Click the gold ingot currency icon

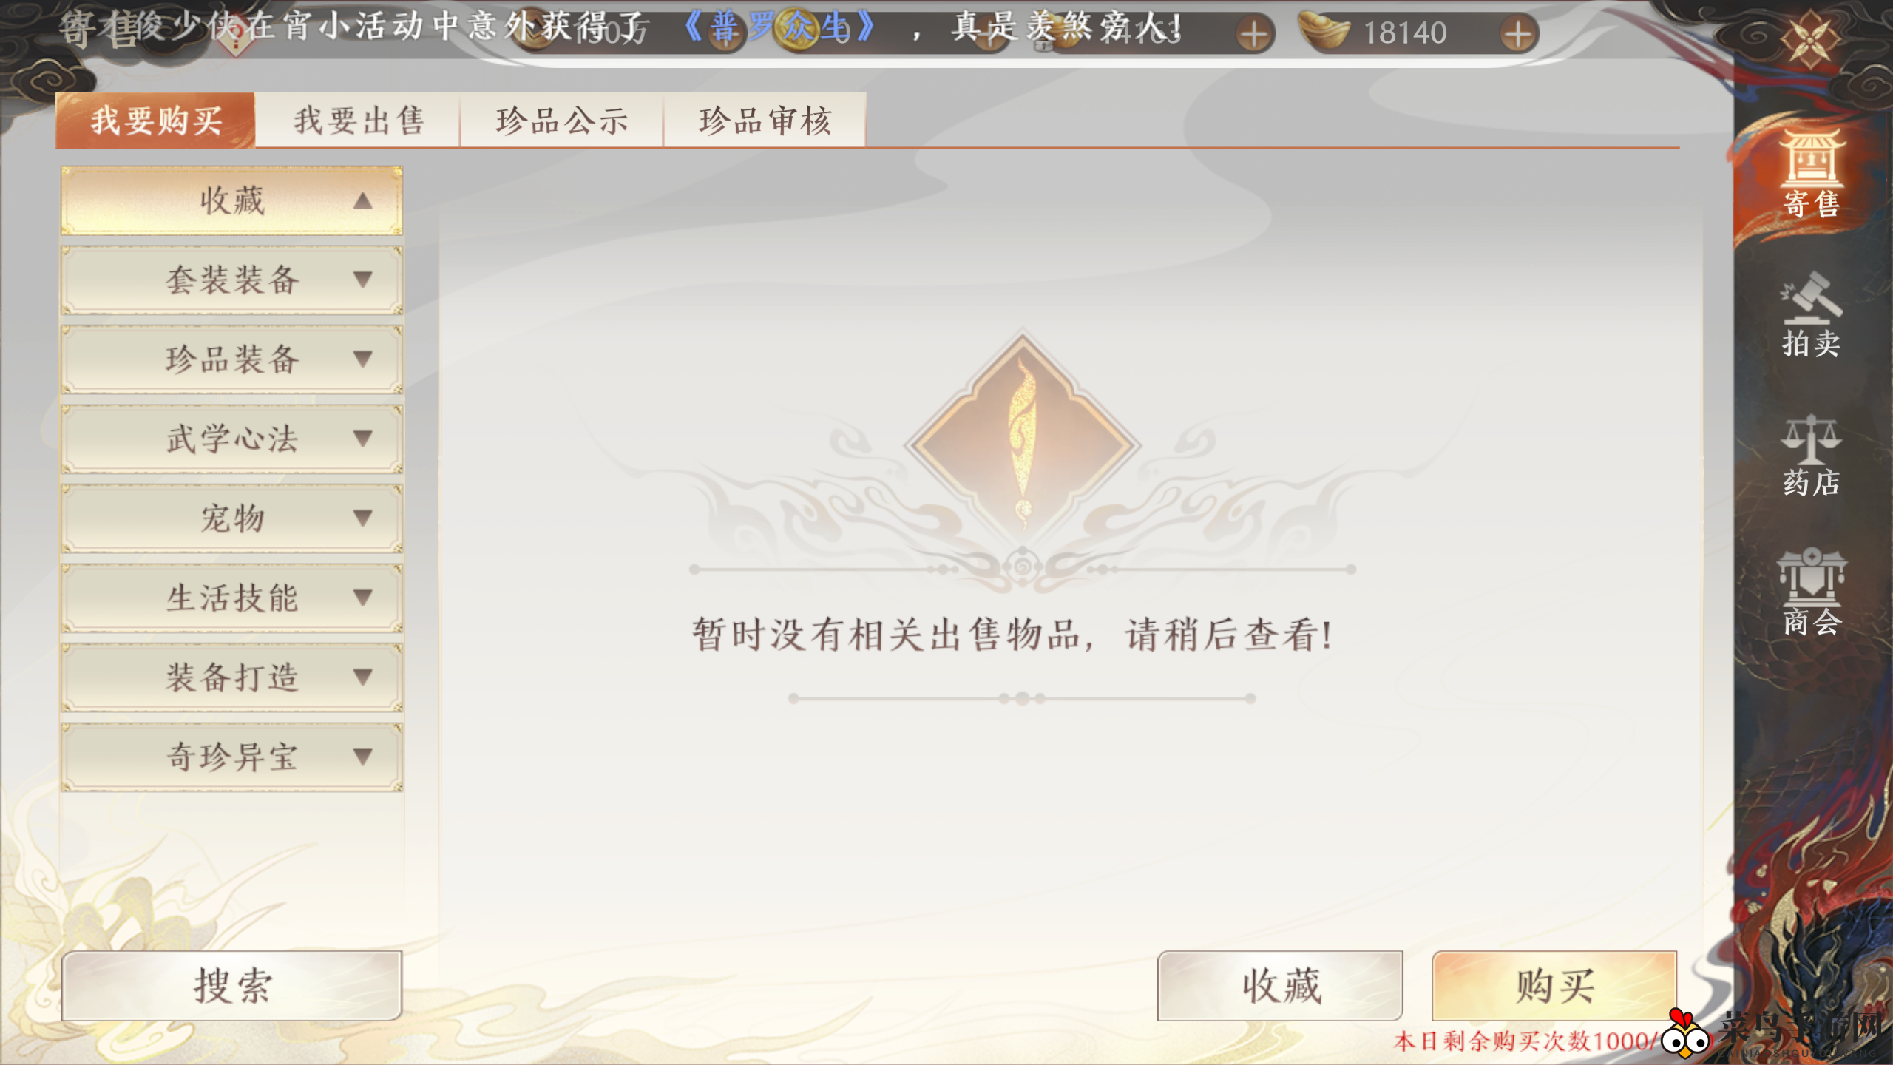pos(1324,33)
